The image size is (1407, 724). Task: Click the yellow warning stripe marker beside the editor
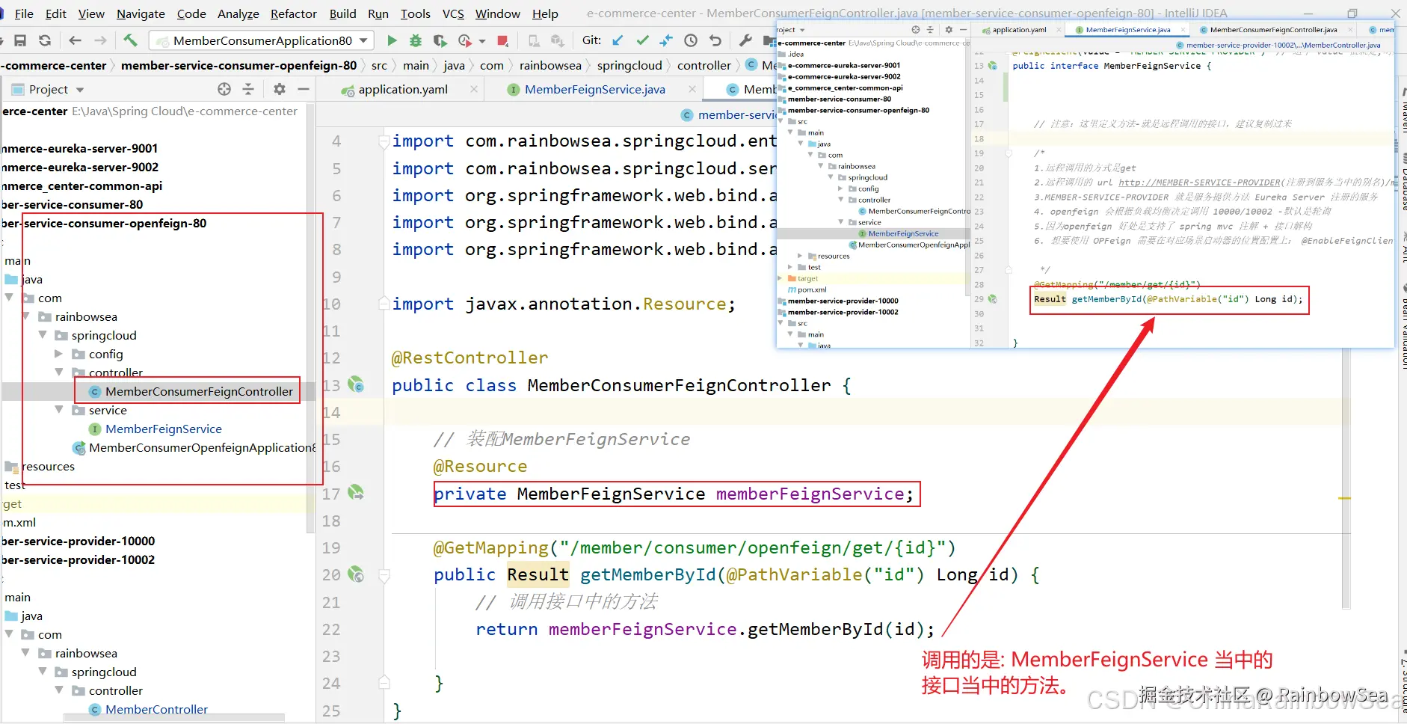click(1344, 498)
